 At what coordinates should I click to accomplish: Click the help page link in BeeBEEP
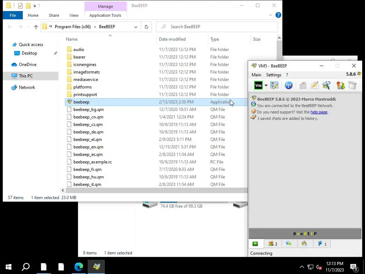[x=319, y=112]
